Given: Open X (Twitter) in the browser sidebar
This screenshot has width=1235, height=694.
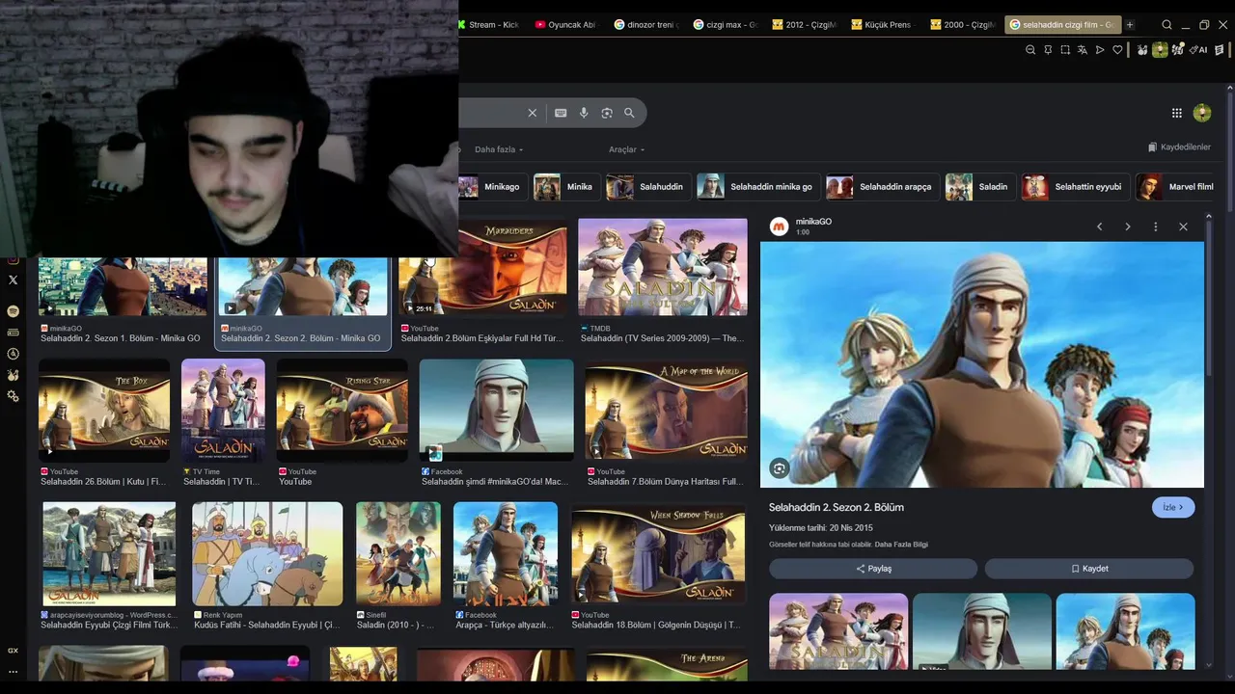Looking at the screenshot, I should click(x=13, y=280).
